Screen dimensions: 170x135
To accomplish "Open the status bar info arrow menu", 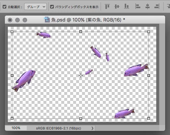I will 92,128.
